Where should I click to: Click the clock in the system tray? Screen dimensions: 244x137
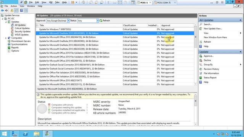pos(236,134)
